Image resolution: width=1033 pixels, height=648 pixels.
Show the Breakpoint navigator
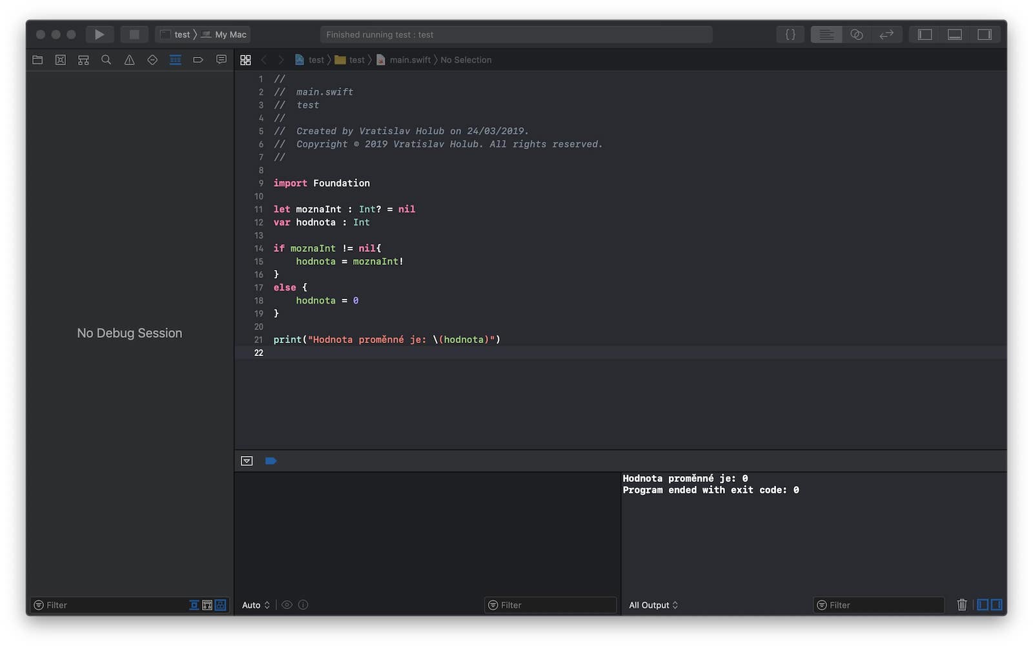198,60
